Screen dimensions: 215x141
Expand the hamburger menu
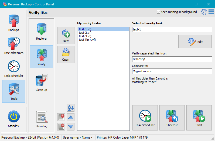[x=211, y=12]
